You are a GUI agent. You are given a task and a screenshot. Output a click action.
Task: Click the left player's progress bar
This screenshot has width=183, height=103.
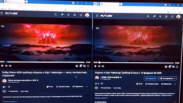[45, 62]
